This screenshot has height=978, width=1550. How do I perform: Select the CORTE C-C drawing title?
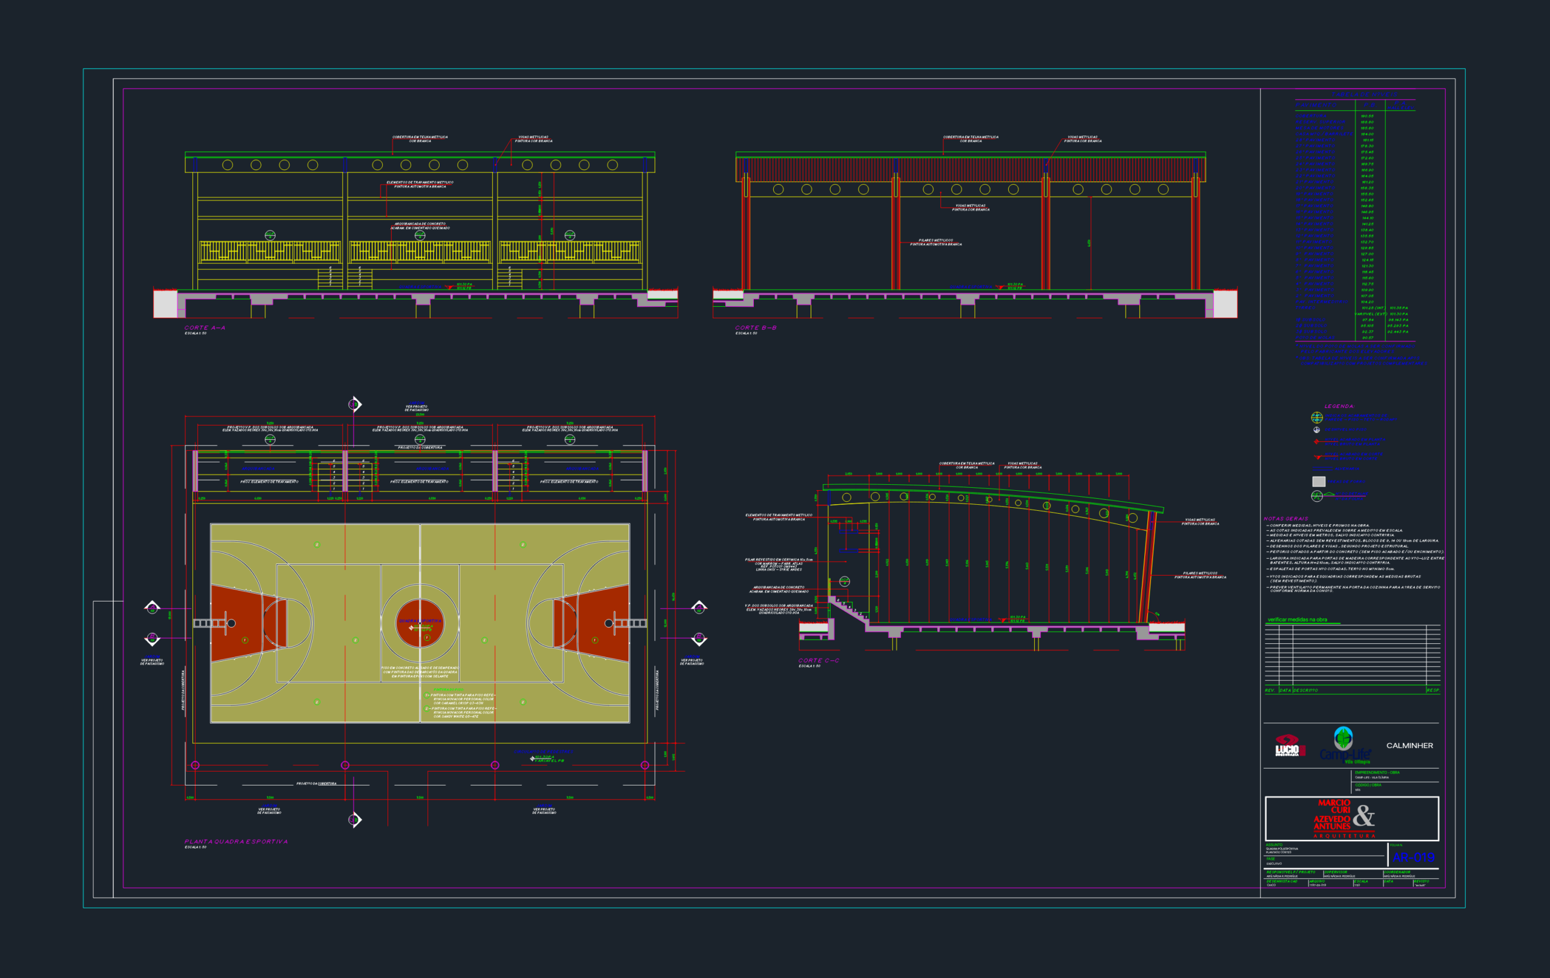[819, 660]
